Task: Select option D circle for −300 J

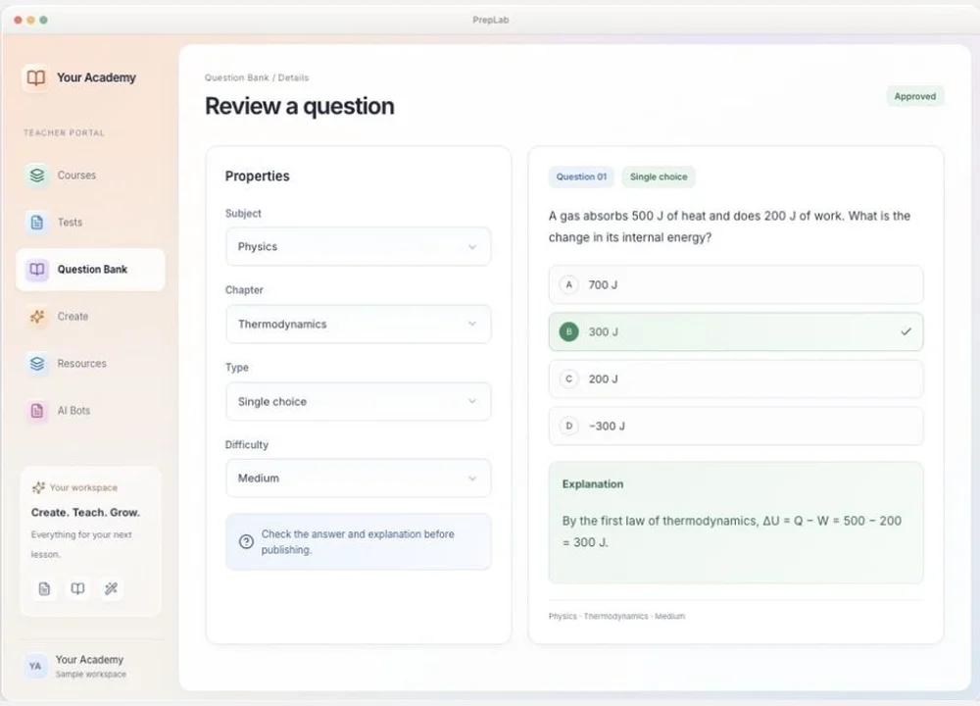Action: point(568,426)
